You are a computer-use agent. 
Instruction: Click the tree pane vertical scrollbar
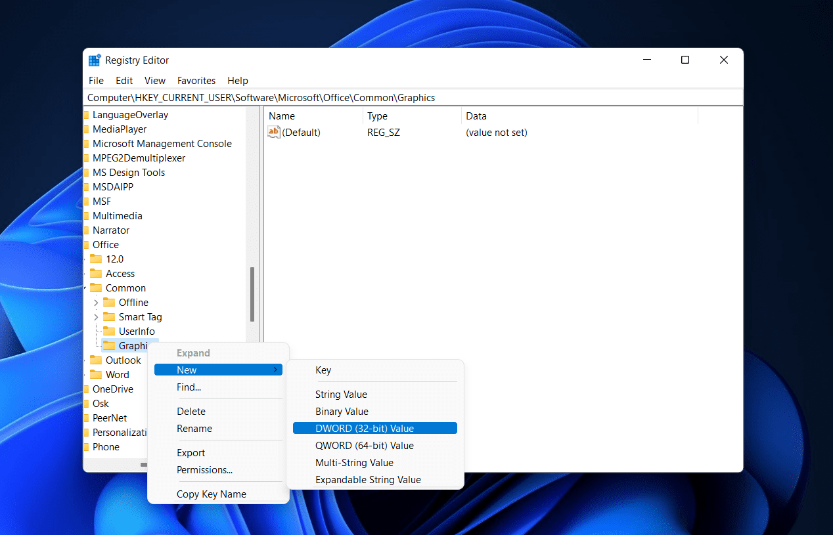pyautogui.click(x=252, y=293)
